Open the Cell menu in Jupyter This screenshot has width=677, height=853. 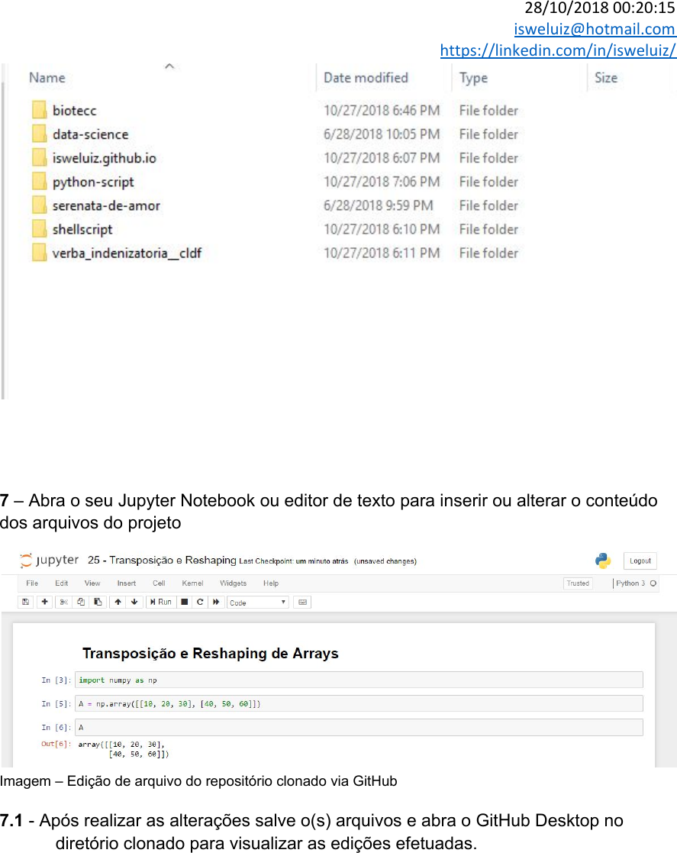tap(159, 583)
